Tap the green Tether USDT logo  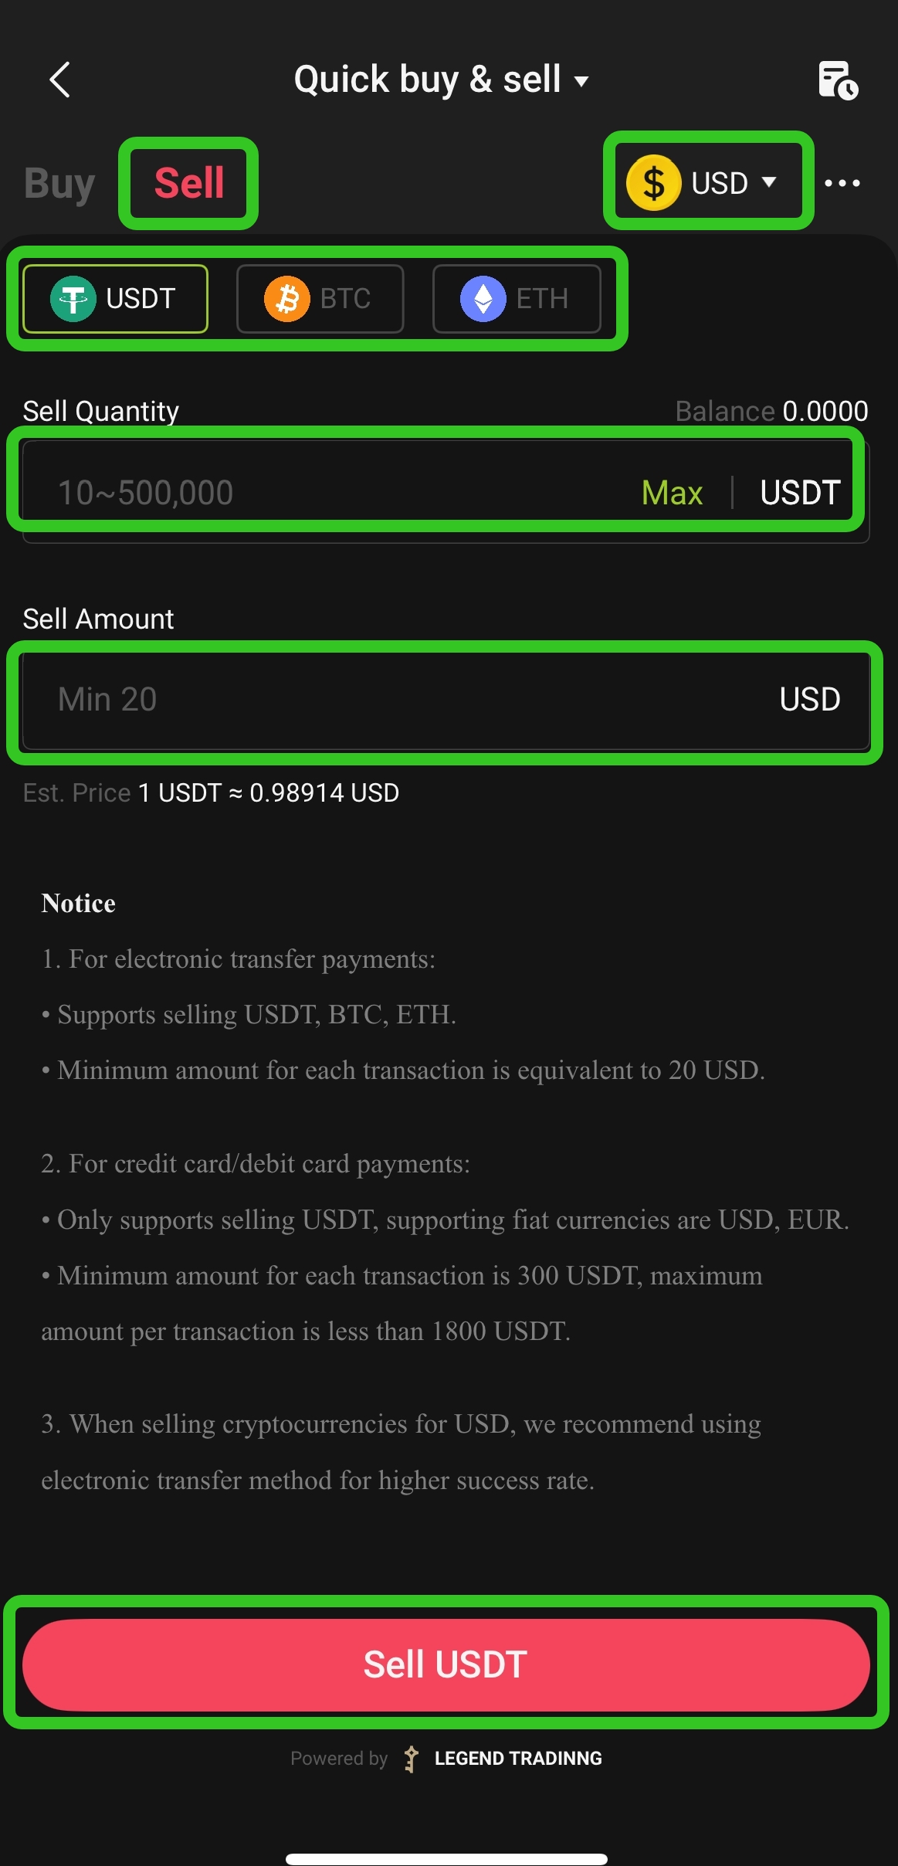(73, 299)
